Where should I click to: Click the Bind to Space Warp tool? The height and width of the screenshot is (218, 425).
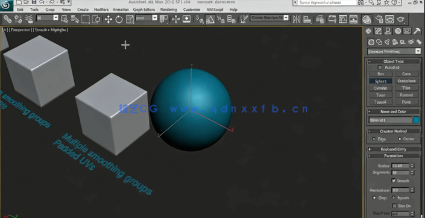click(x=29, y=19)
